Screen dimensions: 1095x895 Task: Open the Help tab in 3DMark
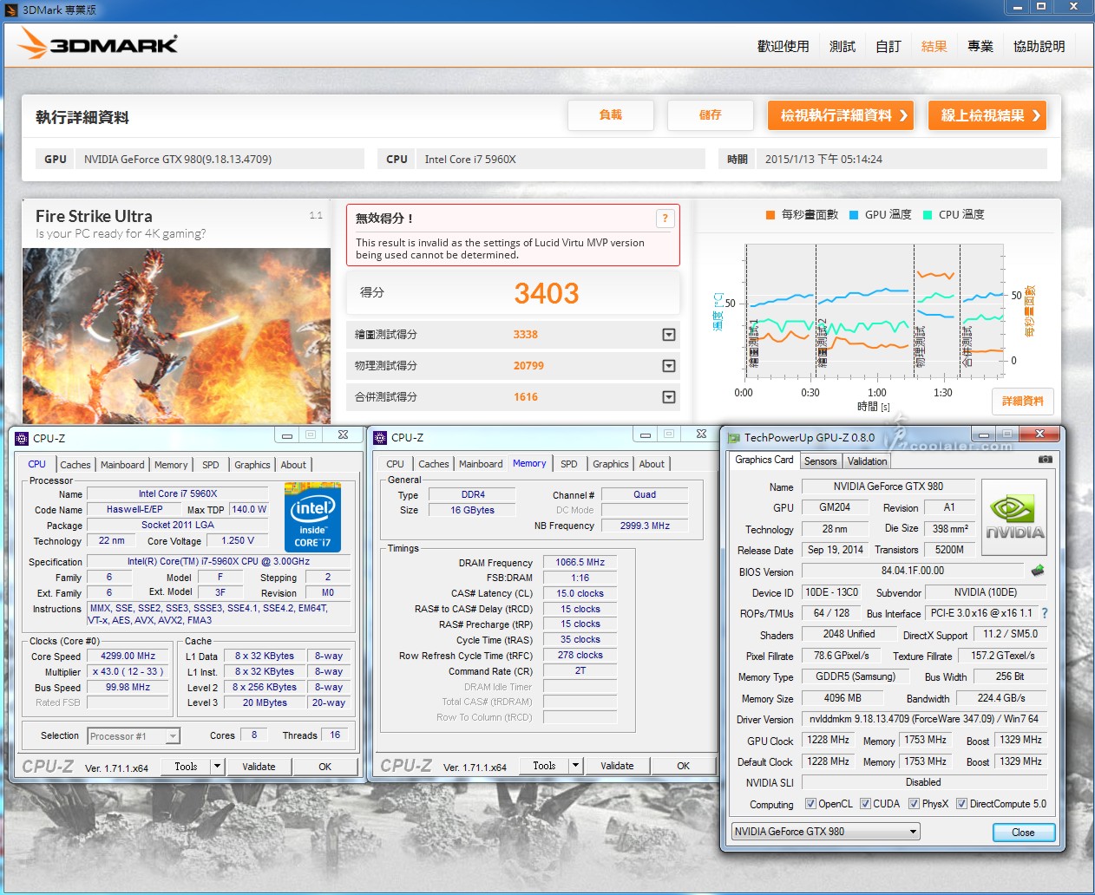1039,46
